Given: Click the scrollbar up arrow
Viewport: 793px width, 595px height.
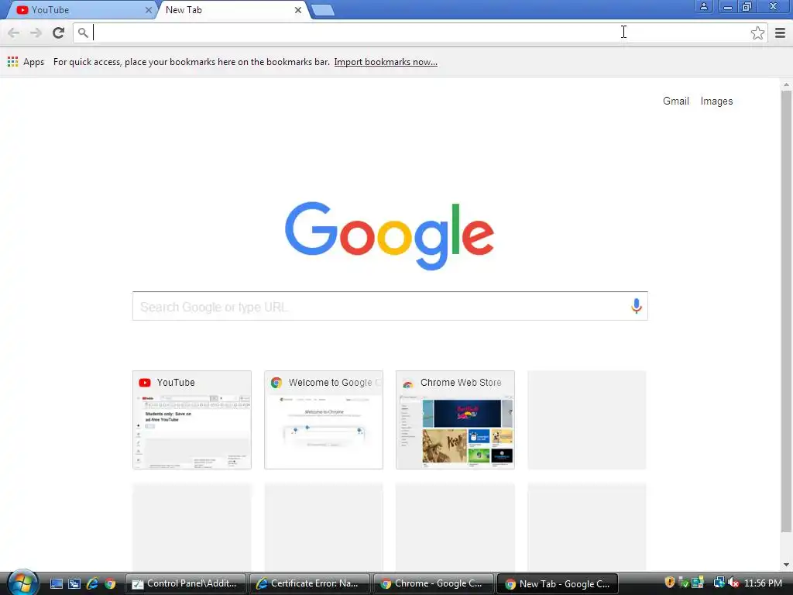Looking at the screenshot, I should [786, 84].
